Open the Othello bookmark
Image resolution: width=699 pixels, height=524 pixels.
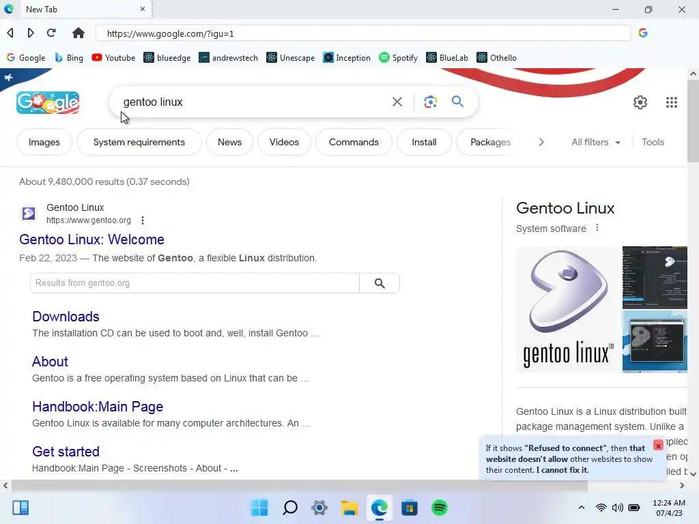click(x=497, y=58)
